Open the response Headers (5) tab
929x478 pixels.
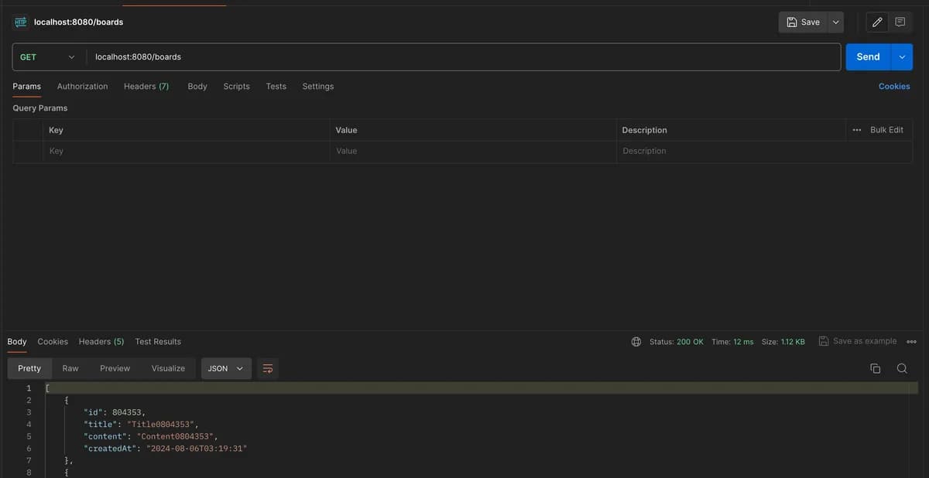click(101, 342)
